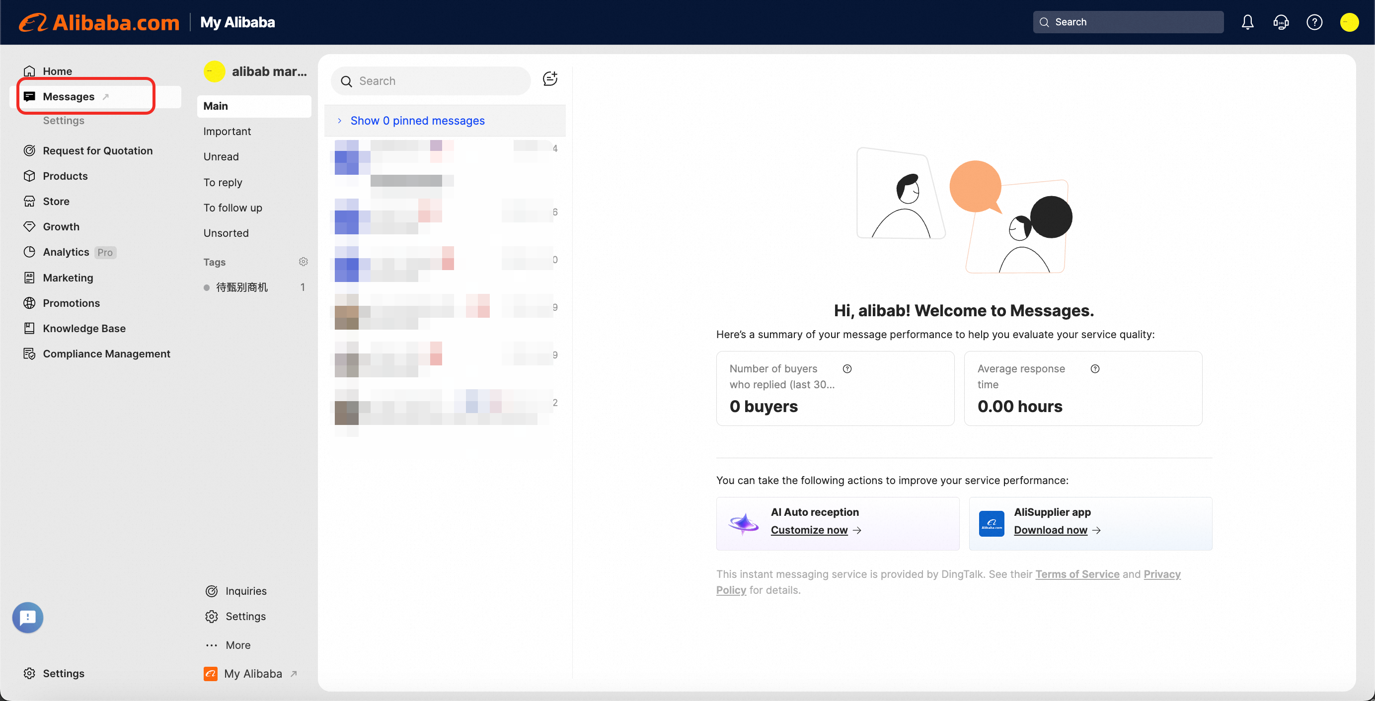The width and height of the screenshot is (1375, 701).
Task: Click the Analytics pie chart icon
Action: coord(29,252)
